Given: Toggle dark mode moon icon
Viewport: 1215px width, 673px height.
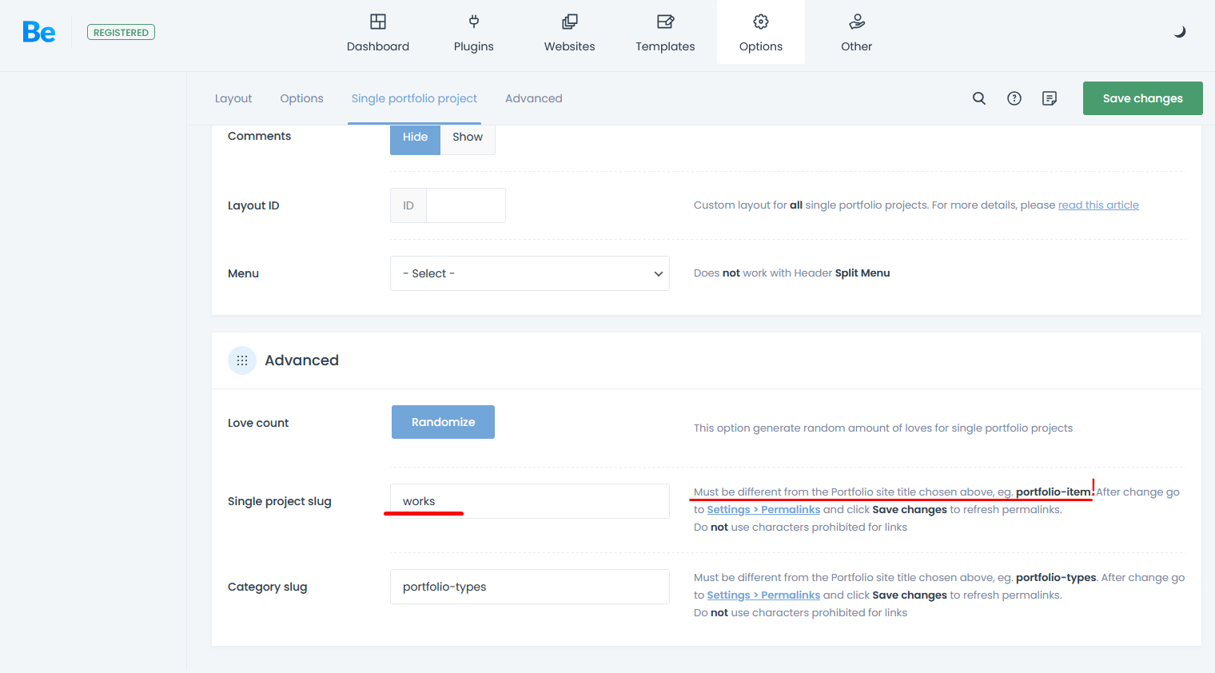Looking at the screenshot, I should click(x=1179, y=32).
